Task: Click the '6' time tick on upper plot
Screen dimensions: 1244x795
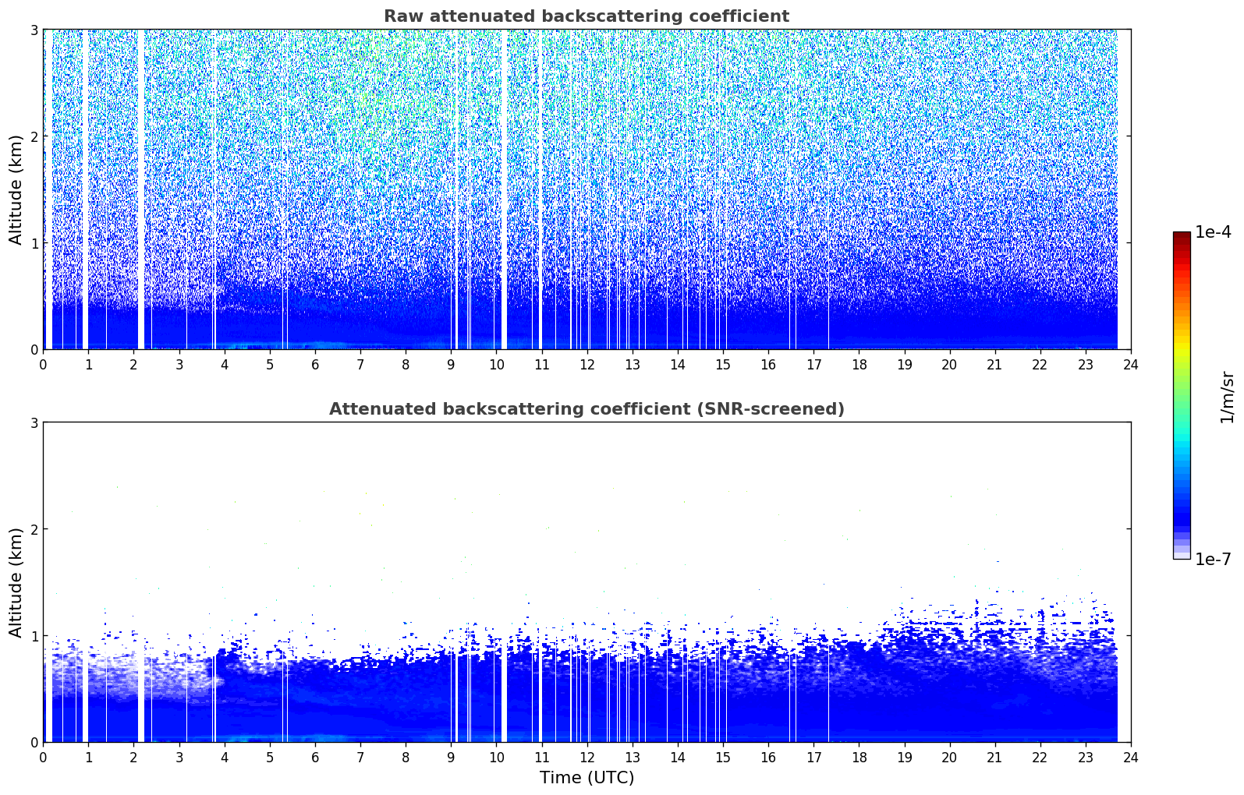Action: coord(315,365)
